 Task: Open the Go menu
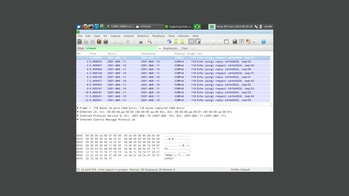coord(105,36)
